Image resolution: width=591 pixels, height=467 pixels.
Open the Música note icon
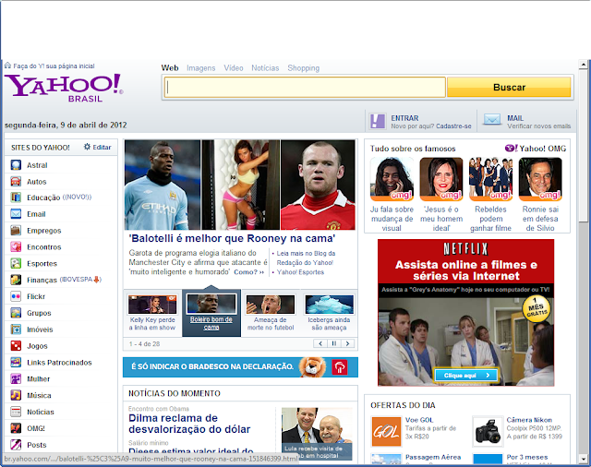pos(16,395)
